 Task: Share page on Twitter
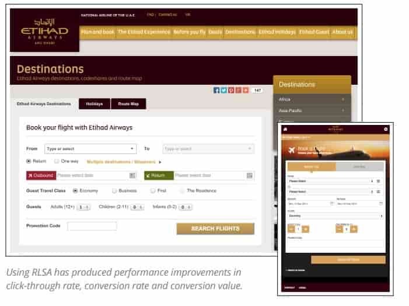(224, 91)
